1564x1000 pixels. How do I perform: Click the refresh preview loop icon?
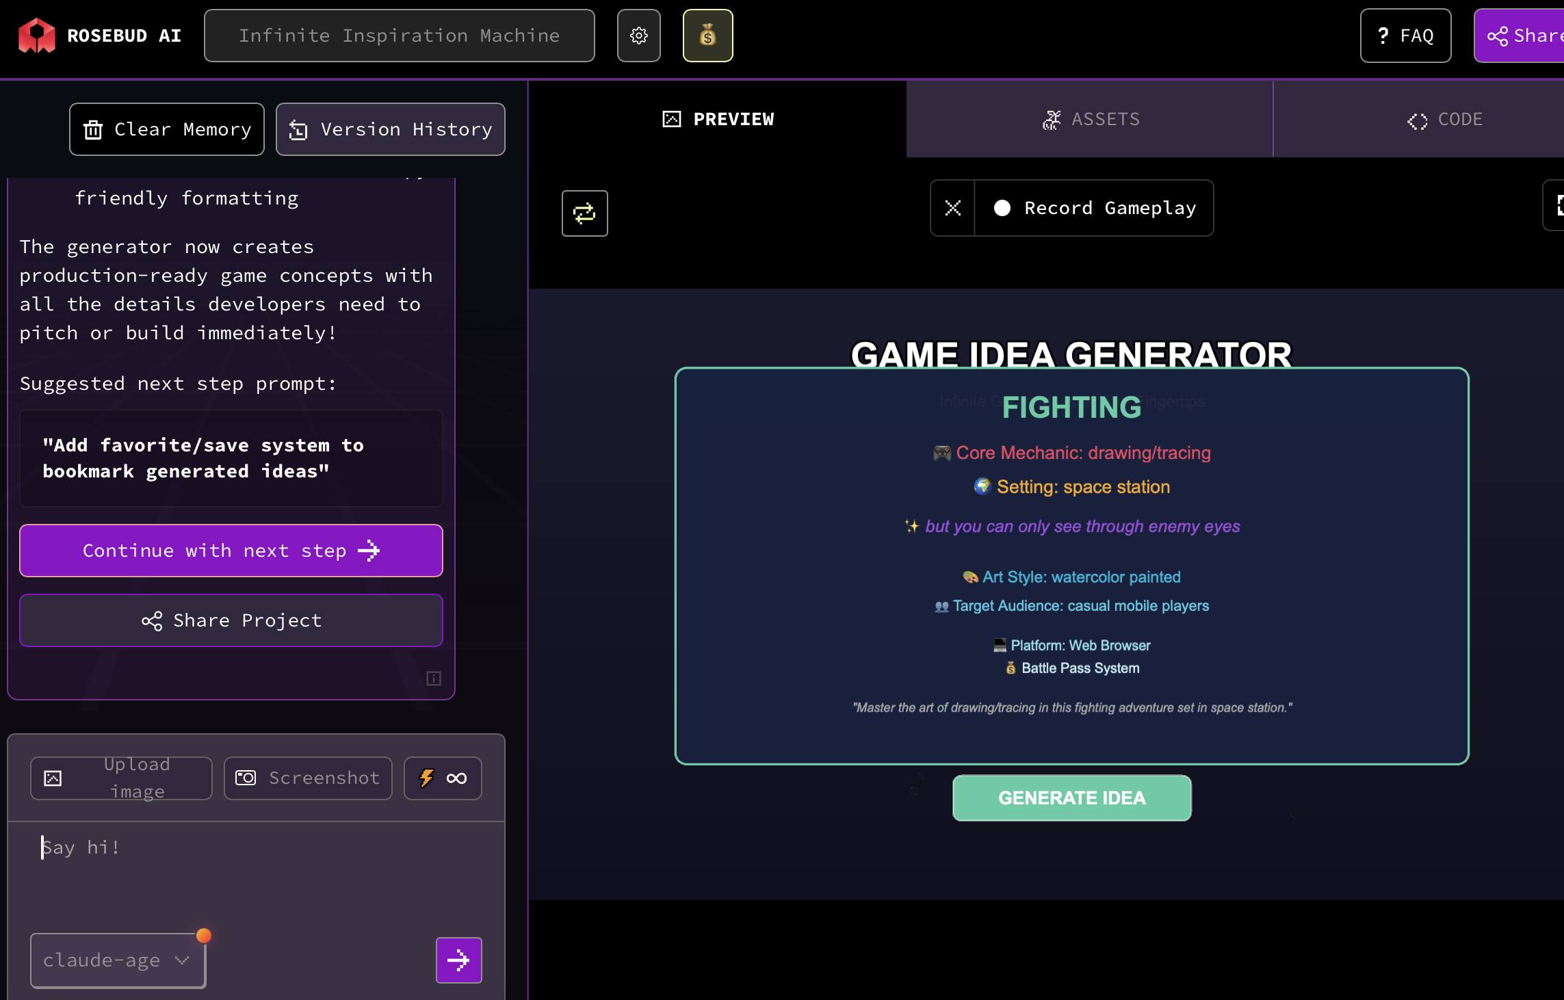coord(584,213)
